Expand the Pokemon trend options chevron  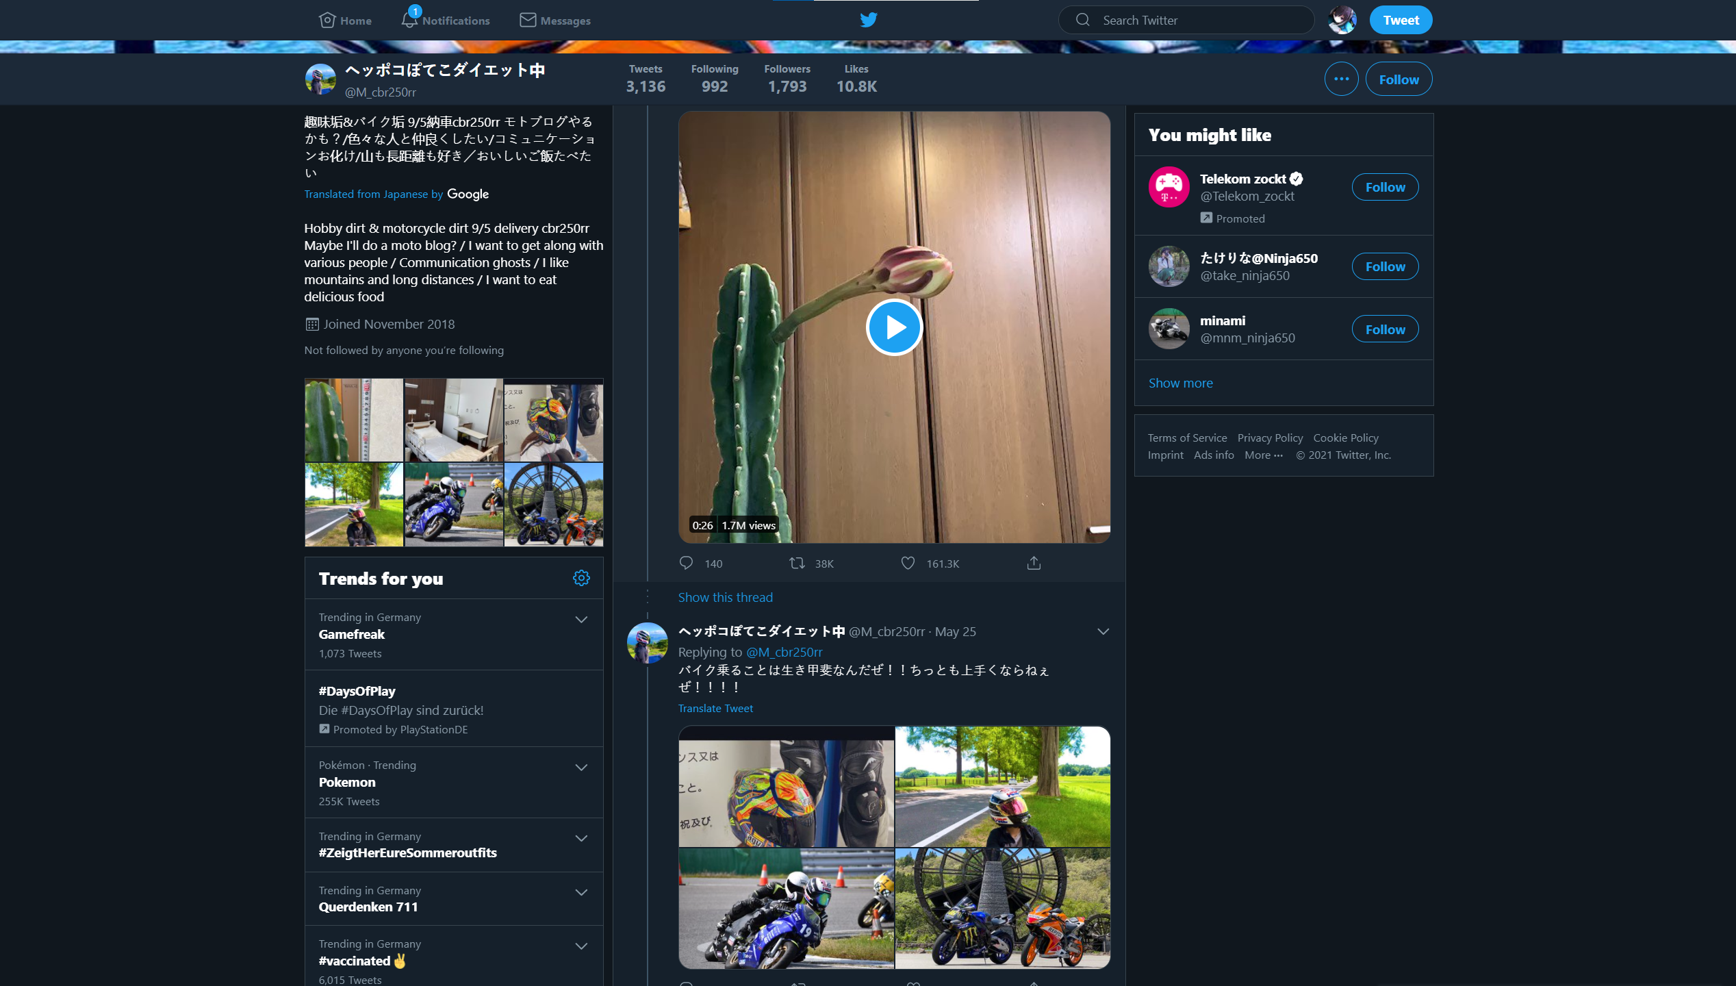581,768
